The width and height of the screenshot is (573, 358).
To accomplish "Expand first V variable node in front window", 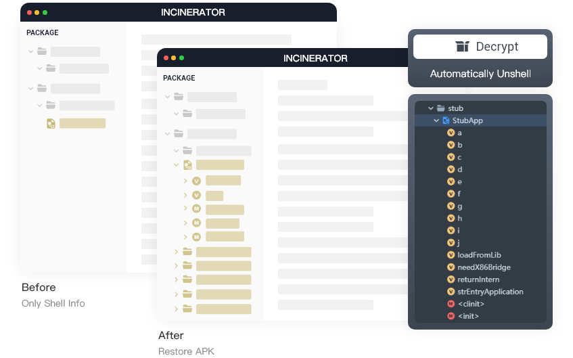I will 185,181.
